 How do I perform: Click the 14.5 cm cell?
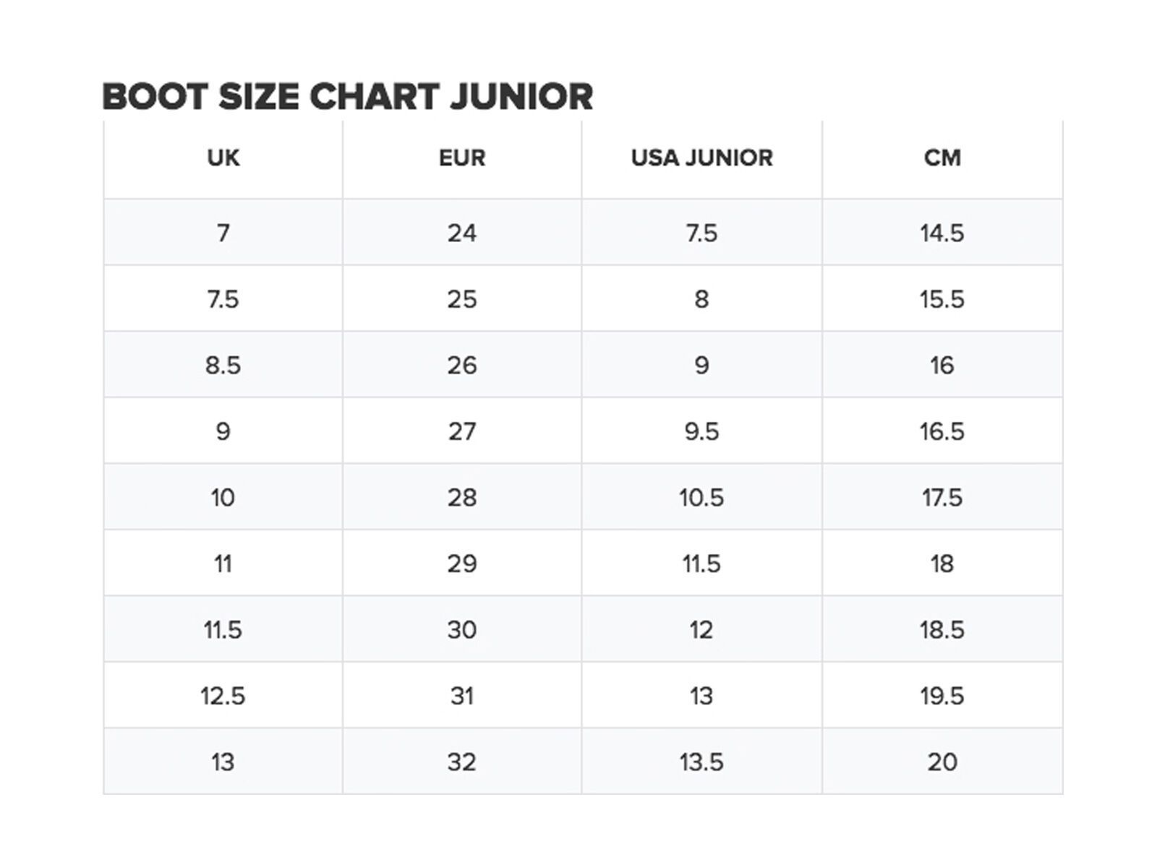coord(942,233)
